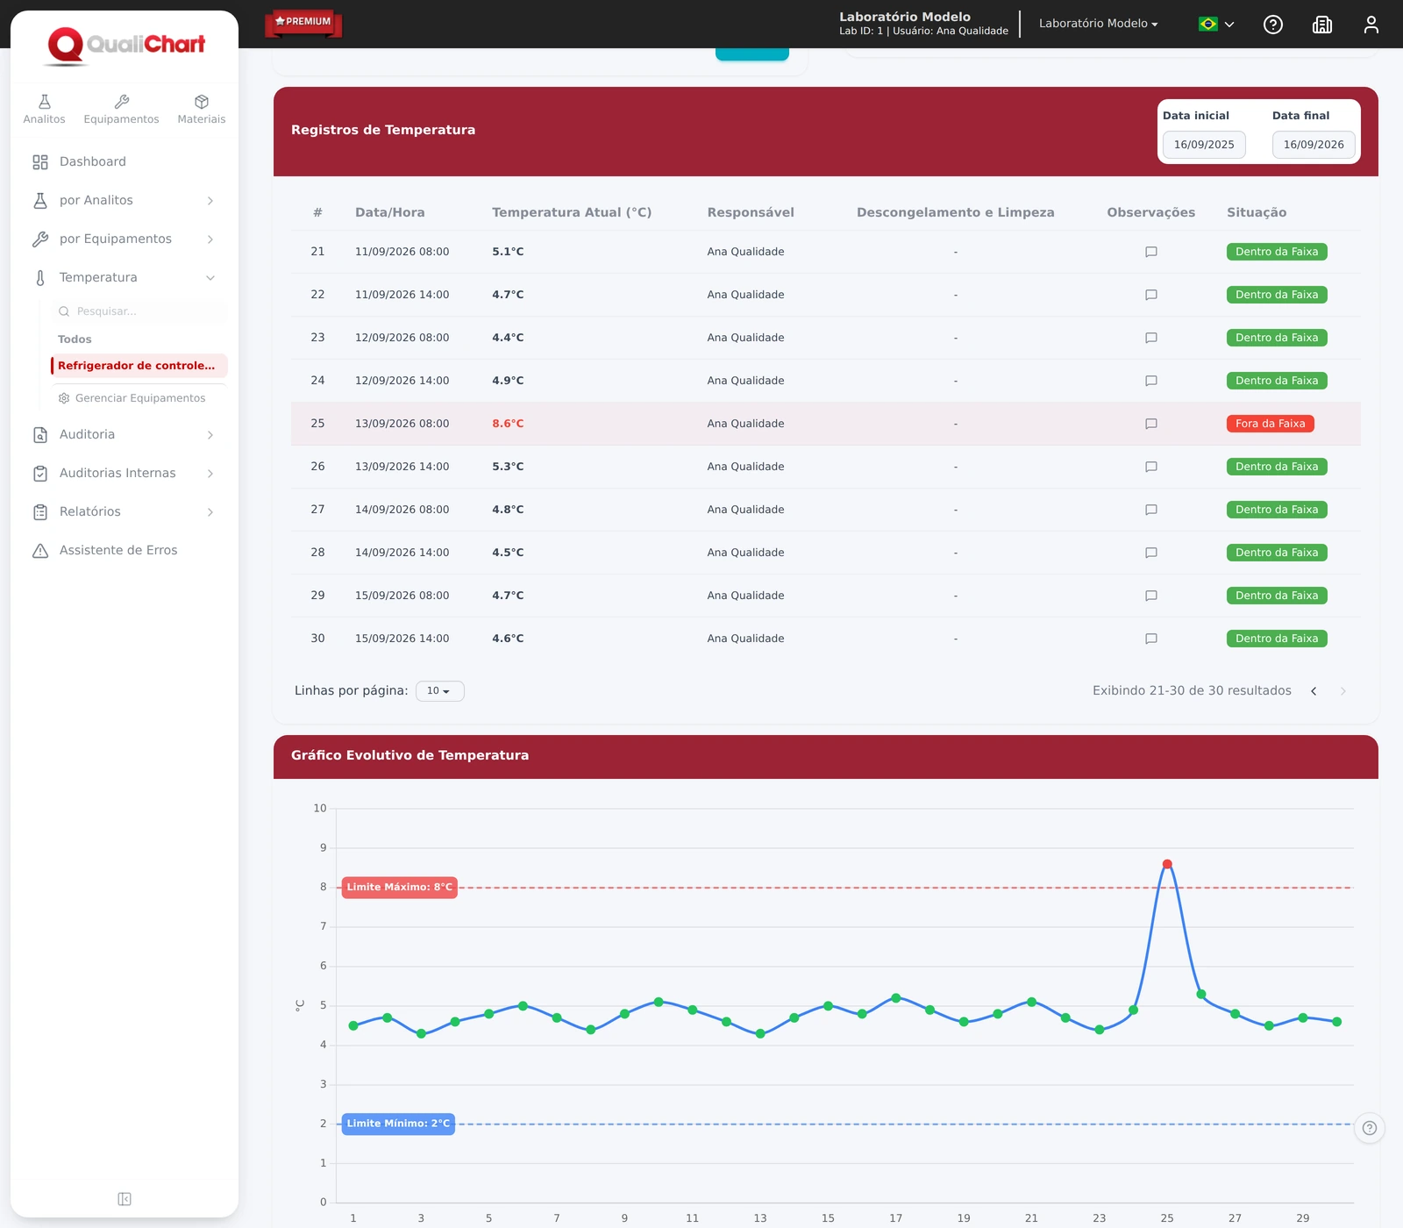Open the language flag selector
1403x1228 pixels.
pyautogui.click(x=1216, y=25)
